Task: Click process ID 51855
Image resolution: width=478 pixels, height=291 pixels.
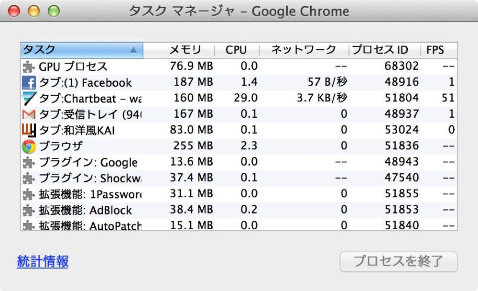Action: click(x=402, y=193)
